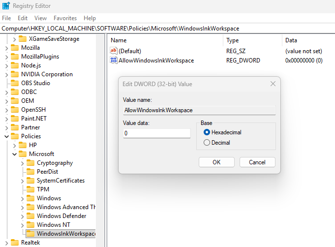Screen dimensions: 335x247
Task: Click the TPM folder icon
Action: tap(30, 189)
